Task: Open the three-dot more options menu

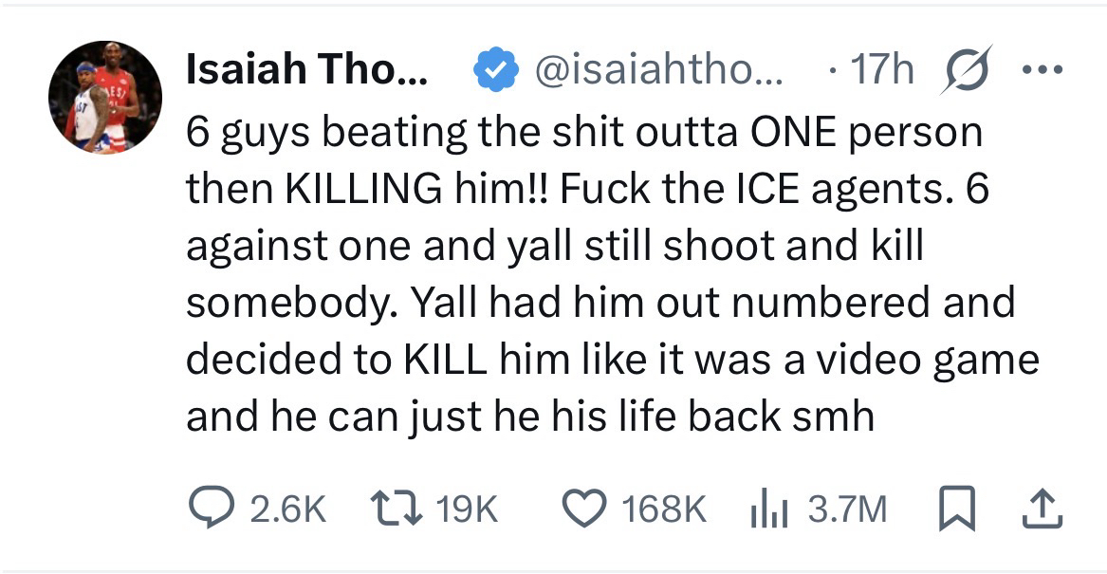Action: (1043, 70)
